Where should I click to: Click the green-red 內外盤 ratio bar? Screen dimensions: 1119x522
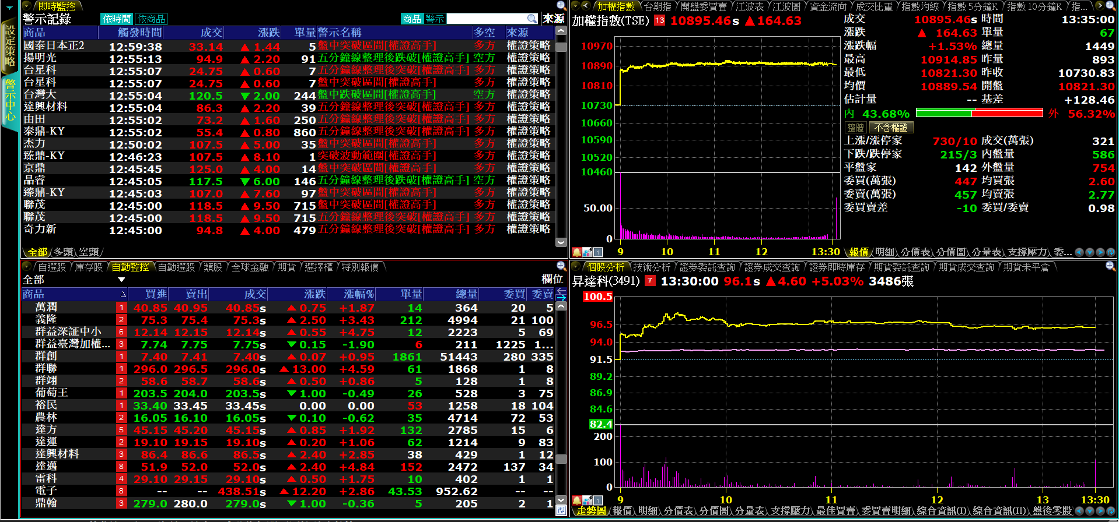979,113
